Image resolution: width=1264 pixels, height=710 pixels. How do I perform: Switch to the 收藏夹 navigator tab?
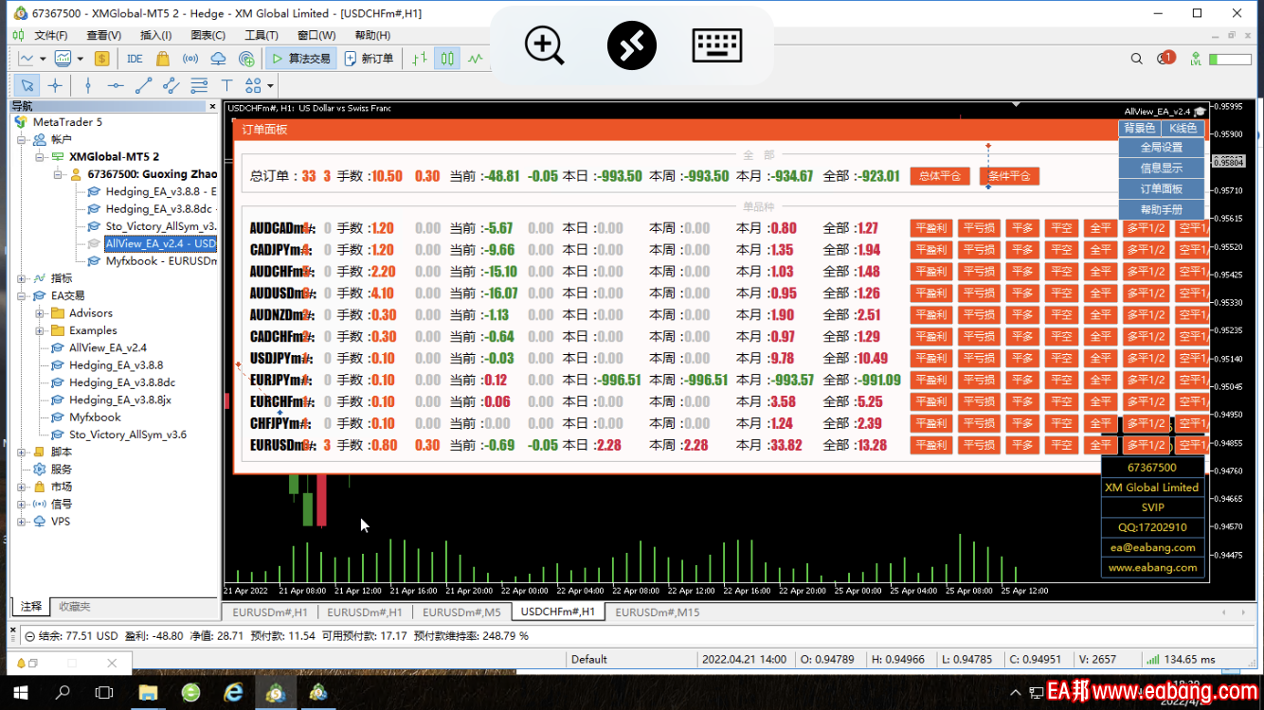point(74,606)
